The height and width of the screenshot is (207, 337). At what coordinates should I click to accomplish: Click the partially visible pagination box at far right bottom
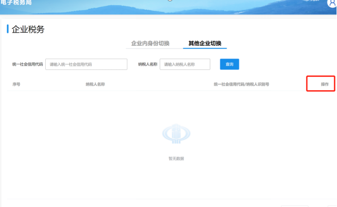coord(332,206)
